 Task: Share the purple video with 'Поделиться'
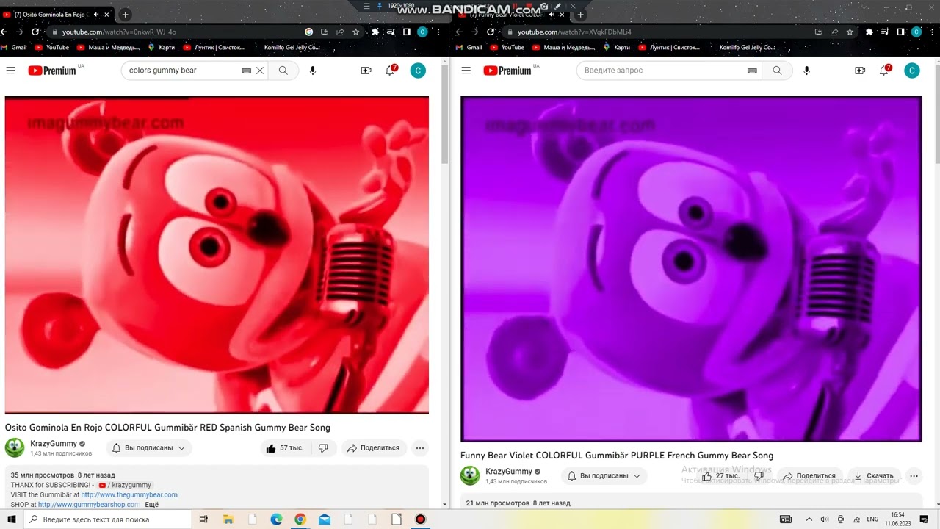click(809, 476)
